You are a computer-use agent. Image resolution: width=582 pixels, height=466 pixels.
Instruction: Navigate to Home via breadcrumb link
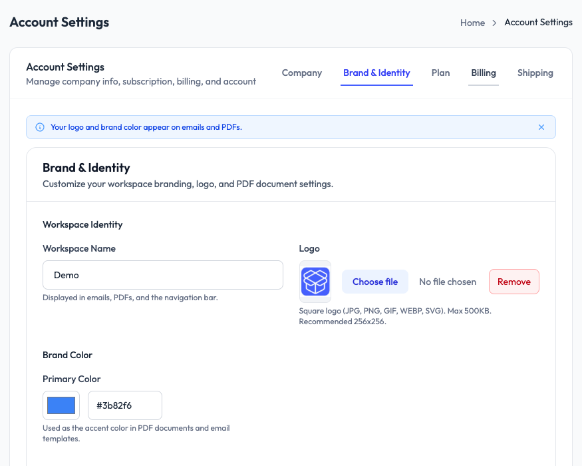(472, 23)
